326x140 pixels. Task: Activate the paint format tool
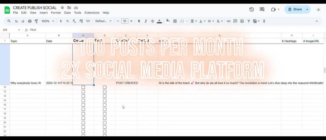(37, 21)
